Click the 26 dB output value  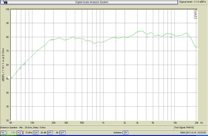point(43,132)
